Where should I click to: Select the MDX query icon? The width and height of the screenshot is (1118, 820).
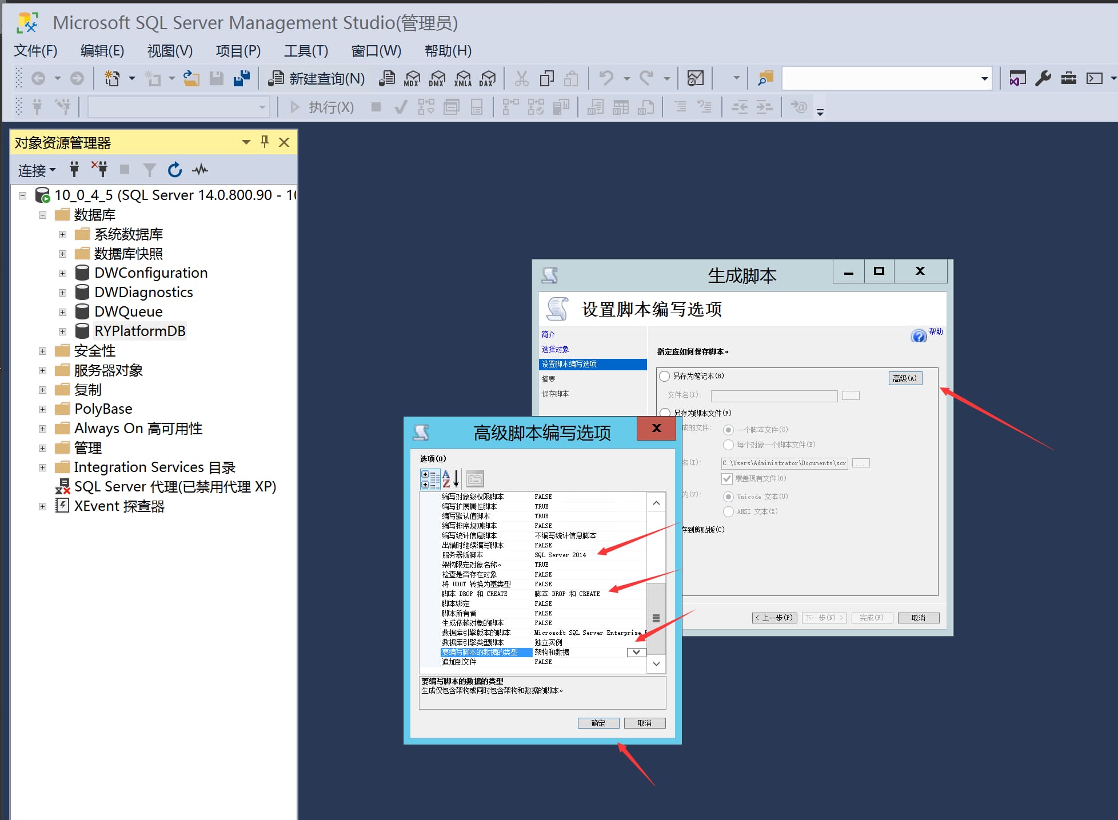click(412, 78)
